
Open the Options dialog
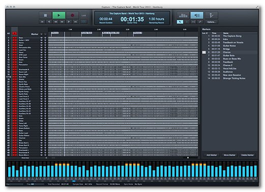click(211, 22)
